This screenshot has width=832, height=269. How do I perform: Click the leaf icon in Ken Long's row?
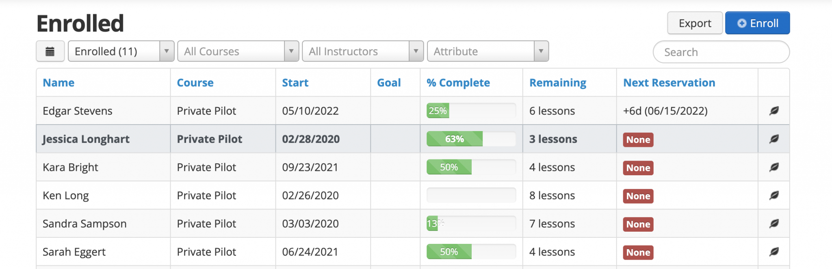(x=774, y=196)
